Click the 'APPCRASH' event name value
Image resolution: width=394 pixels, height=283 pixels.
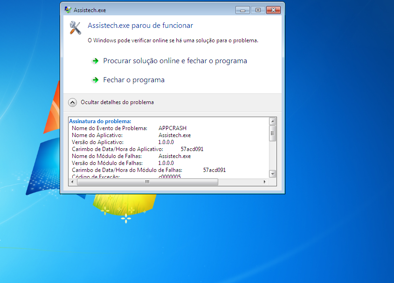tap(173, 128)
